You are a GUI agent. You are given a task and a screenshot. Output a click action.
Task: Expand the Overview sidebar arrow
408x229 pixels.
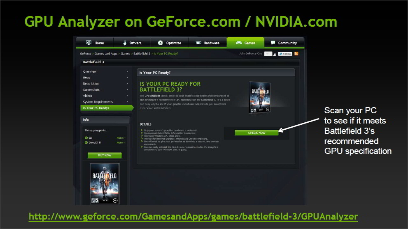tap(127, 71)
